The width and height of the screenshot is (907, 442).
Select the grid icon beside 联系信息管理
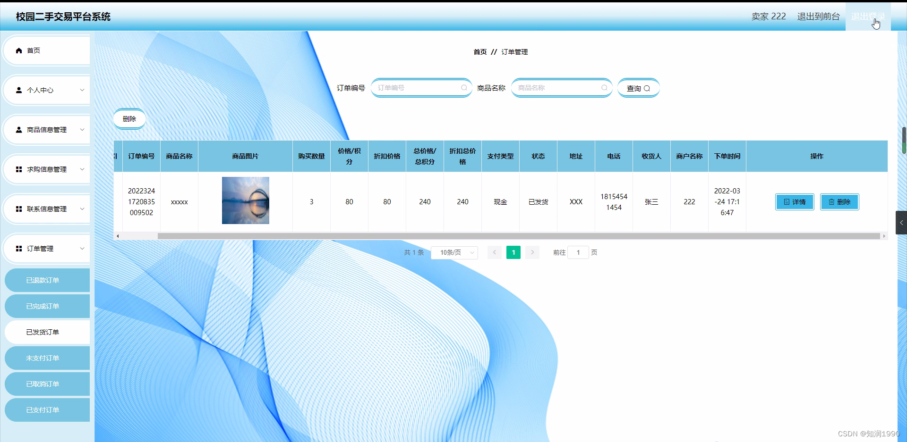coord(19,208)
